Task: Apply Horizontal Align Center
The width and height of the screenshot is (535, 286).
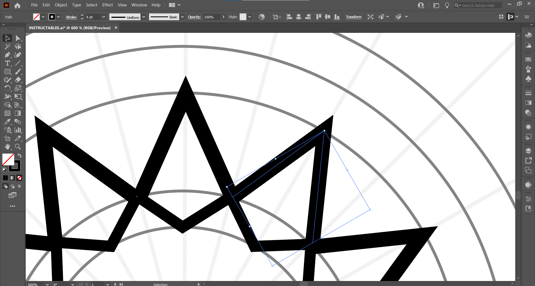Action: pos(299,17)
